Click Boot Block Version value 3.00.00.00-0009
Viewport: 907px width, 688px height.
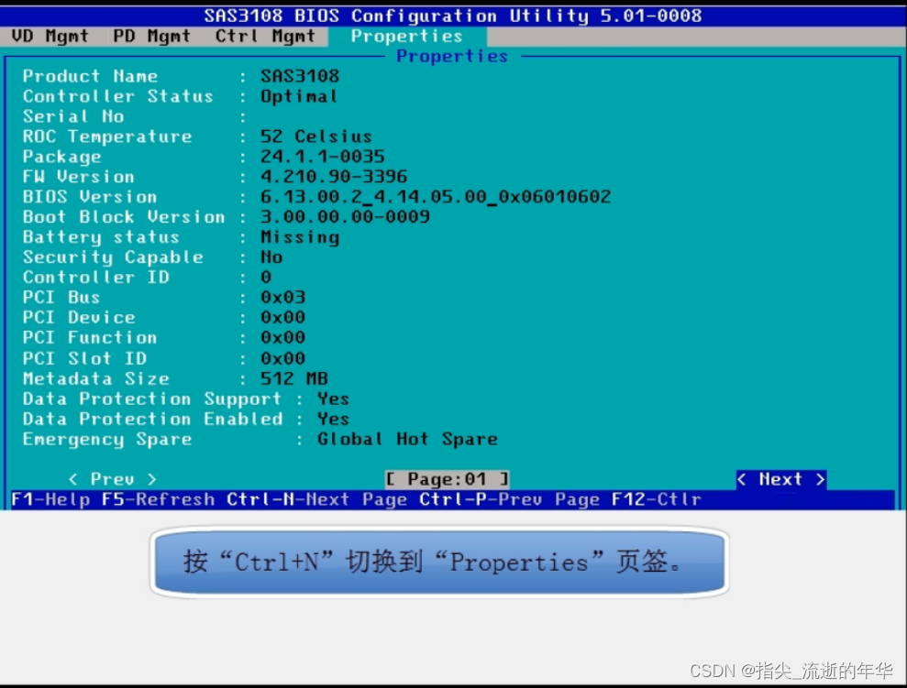click(345, 216)
